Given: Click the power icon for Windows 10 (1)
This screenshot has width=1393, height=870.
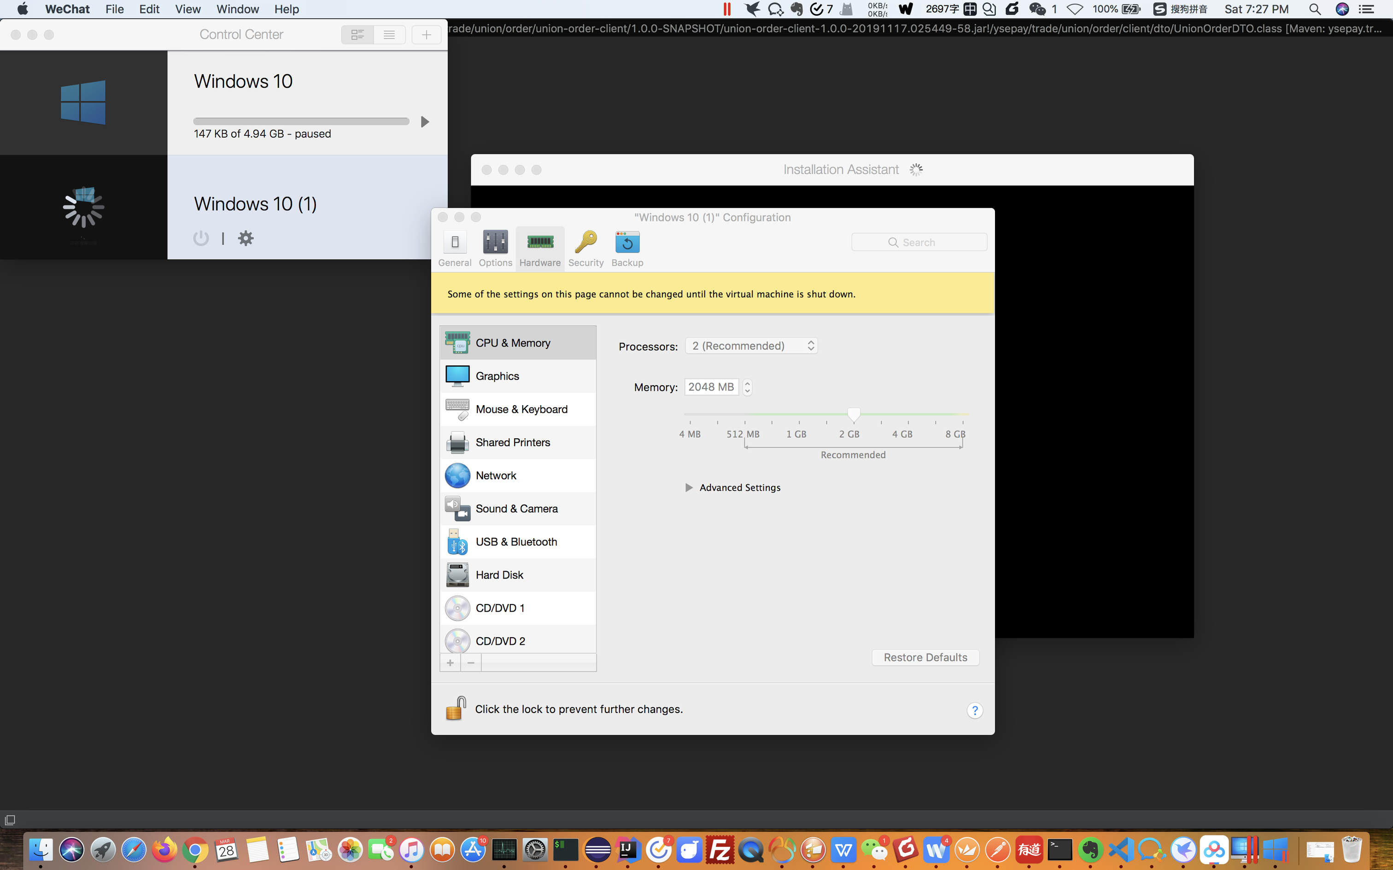Looking at the screenshot, I should [201, 238].
